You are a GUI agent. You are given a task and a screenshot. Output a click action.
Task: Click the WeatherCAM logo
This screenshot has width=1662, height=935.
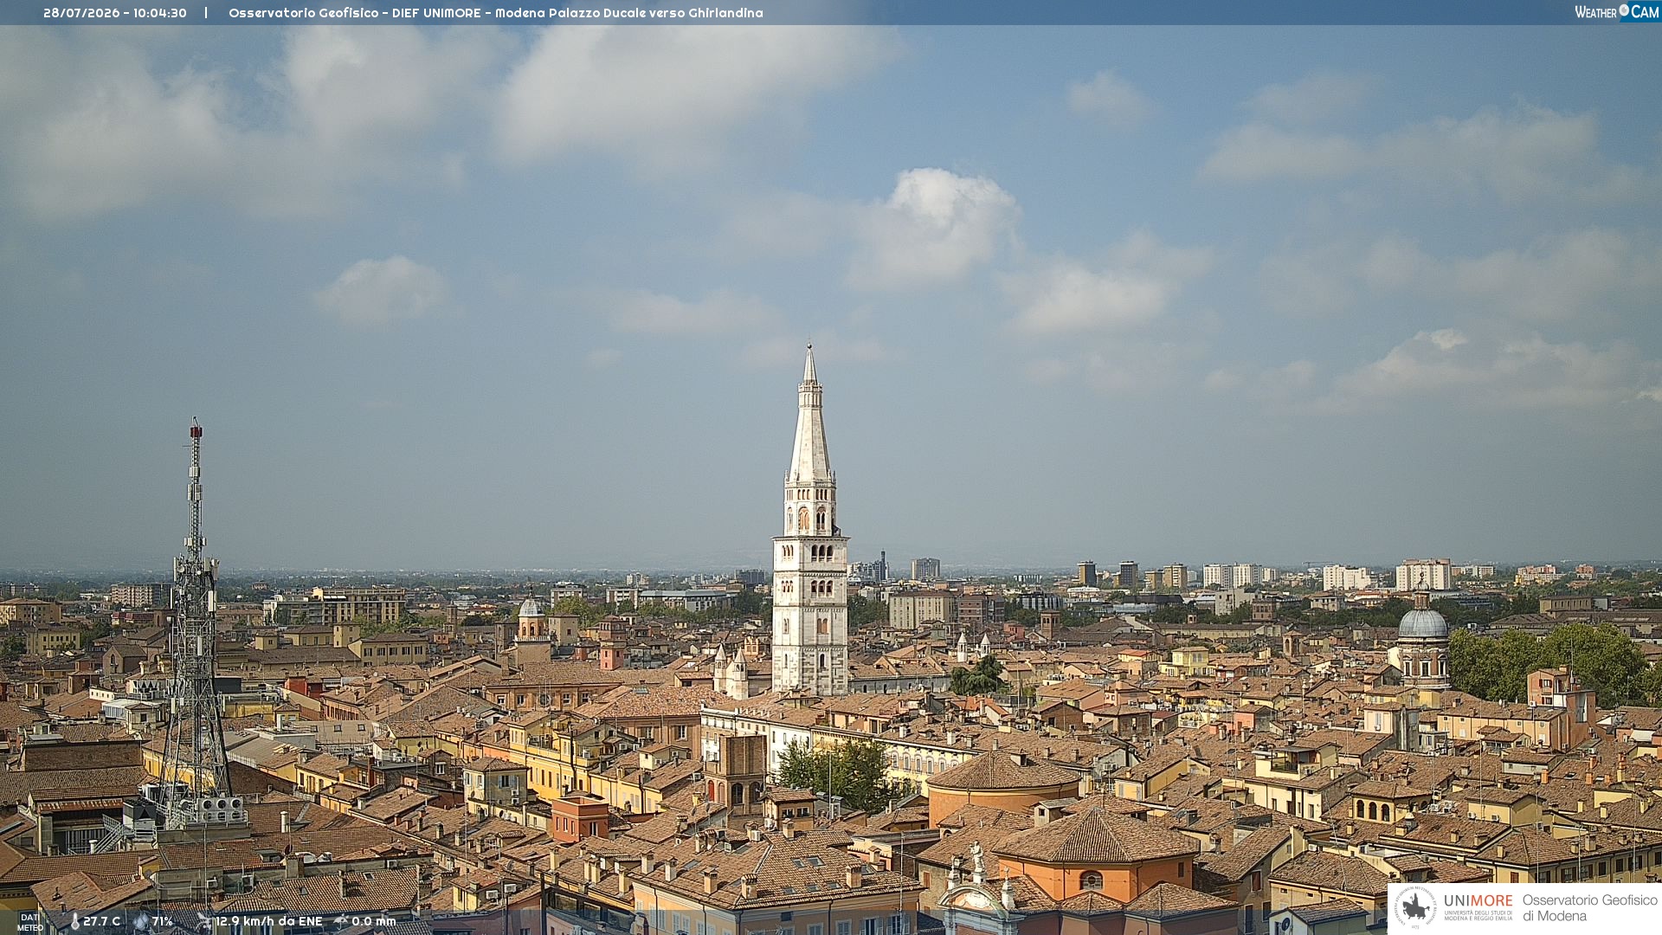tap(1616, 12)
